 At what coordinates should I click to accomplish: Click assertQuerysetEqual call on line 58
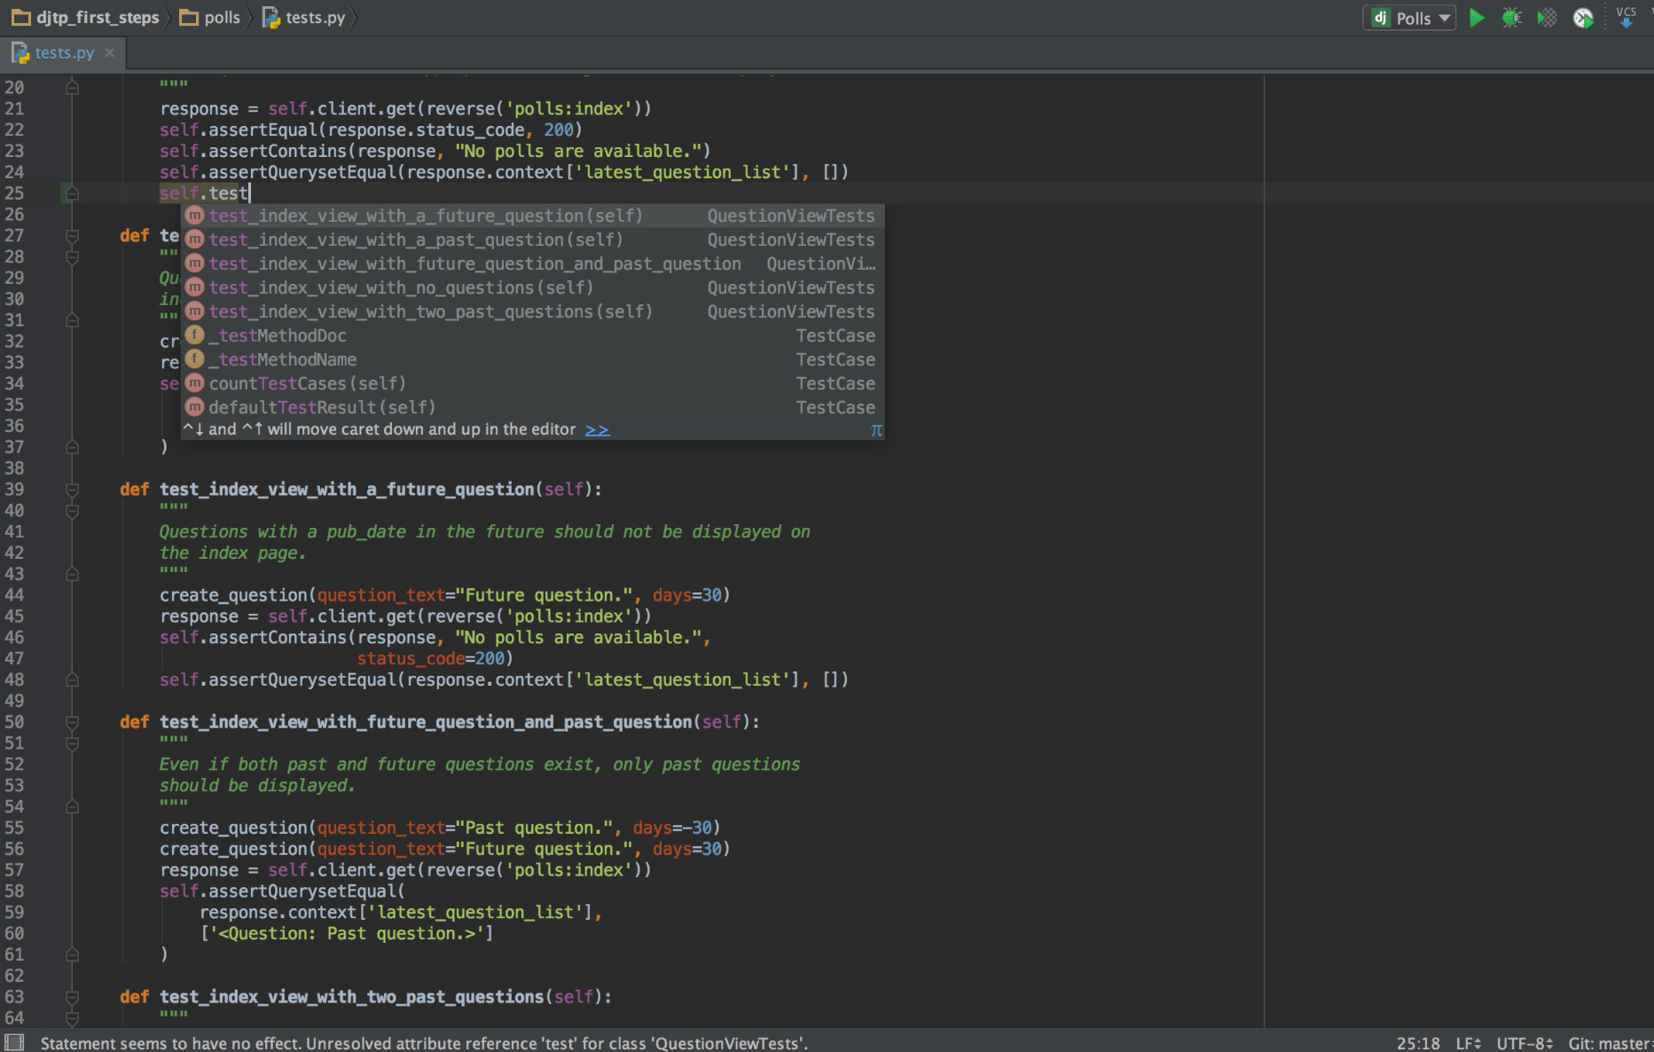pyautogui.click(x=302, y=891)
